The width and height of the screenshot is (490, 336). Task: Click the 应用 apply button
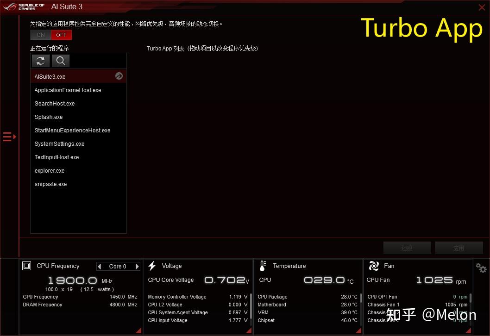coord(459,248)
